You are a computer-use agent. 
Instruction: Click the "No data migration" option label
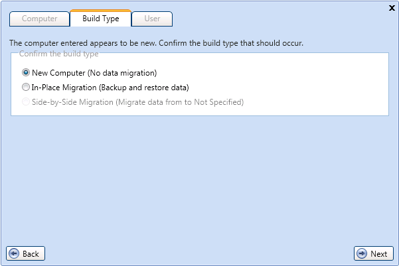pos(122,73)
